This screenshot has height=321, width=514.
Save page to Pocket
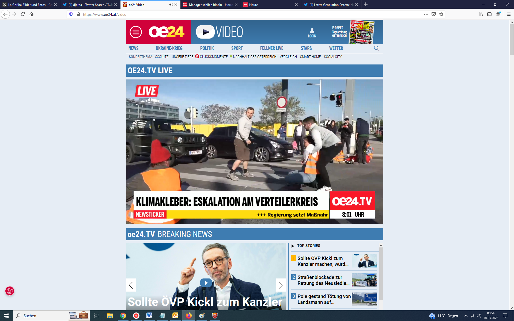point(434,14)
